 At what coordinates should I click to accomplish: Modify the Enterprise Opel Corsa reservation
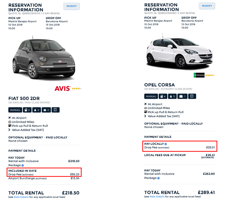(x=207, y=6)
